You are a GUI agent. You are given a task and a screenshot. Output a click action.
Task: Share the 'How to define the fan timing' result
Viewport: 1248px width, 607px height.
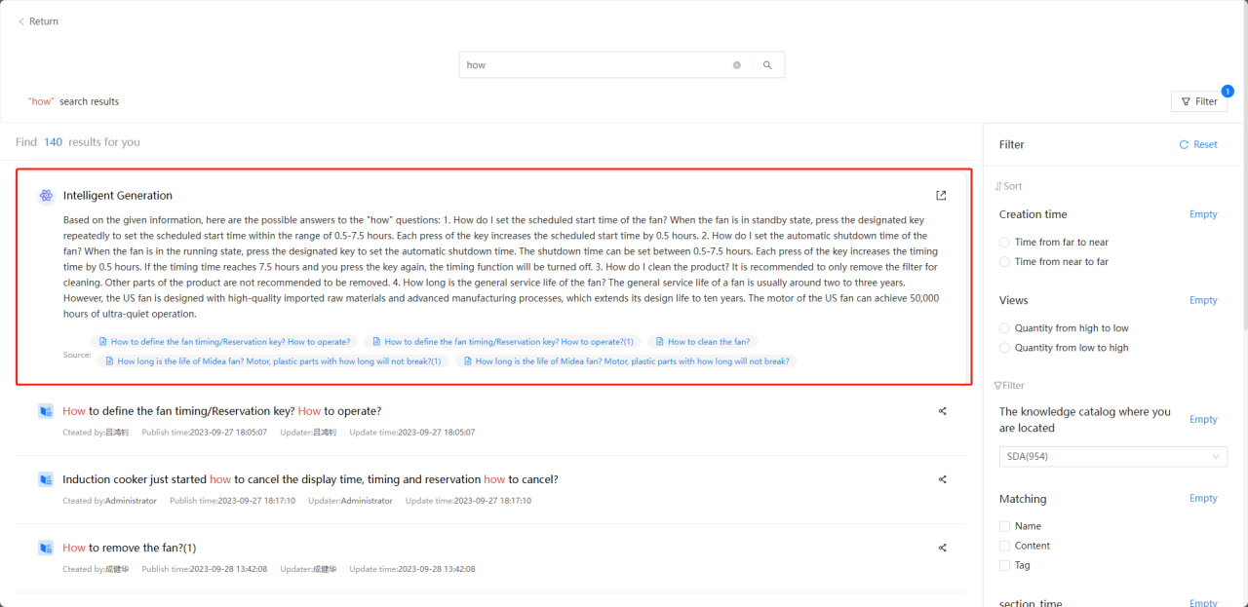click(942, 411)
